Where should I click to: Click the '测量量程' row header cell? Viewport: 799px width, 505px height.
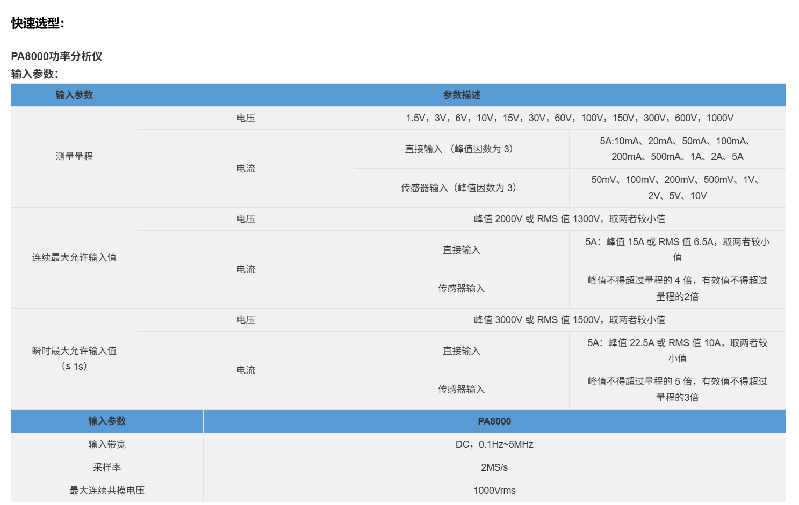74,157
